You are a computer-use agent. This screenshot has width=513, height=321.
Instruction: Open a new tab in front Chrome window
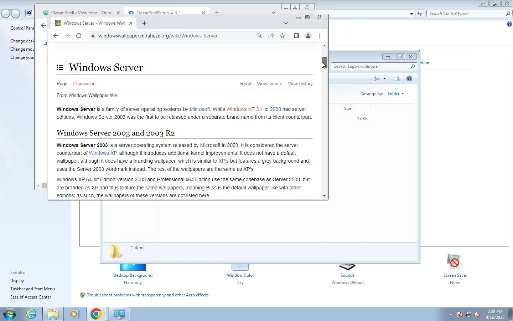144,23
